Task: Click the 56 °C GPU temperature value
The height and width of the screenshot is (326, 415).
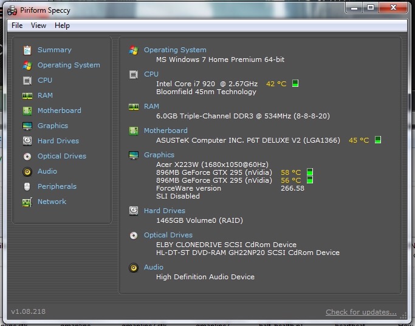Action: (x=290, y=180)
